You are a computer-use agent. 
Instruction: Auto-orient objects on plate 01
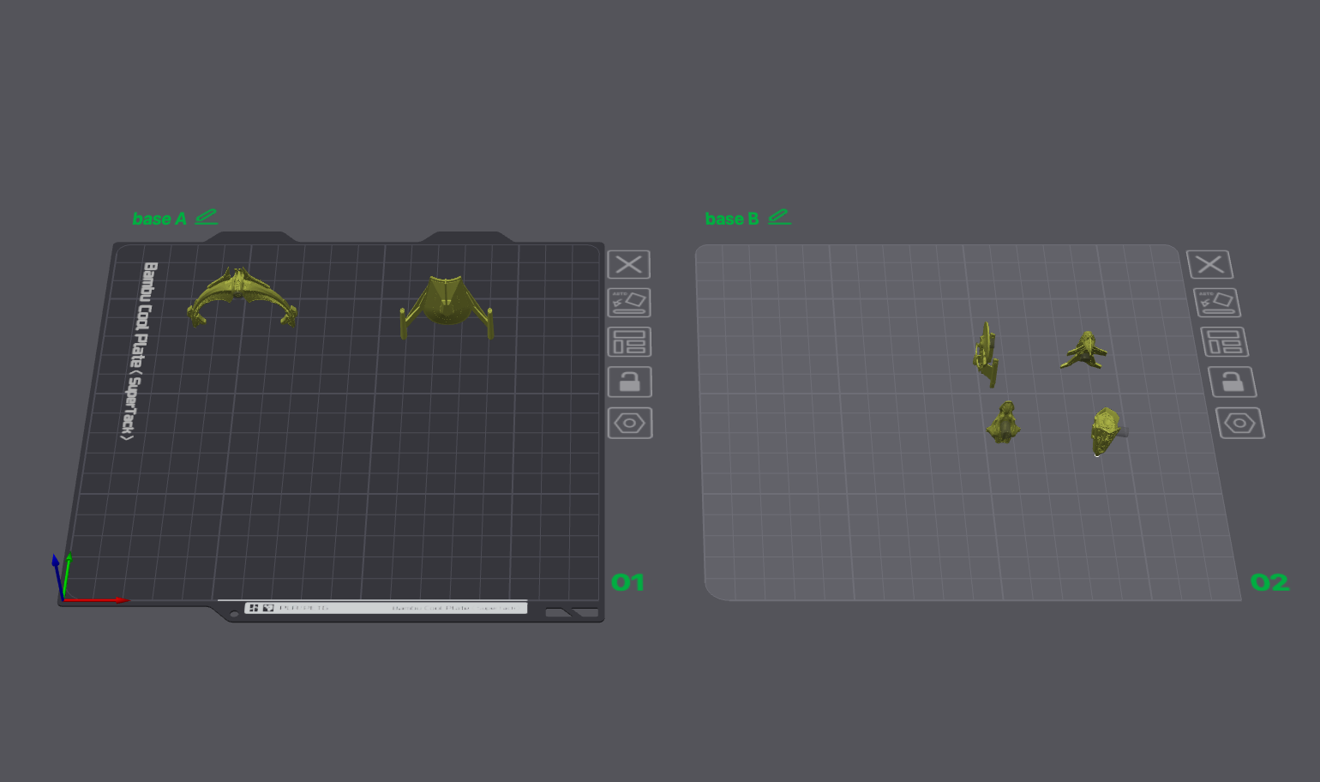(x=629, y=303)
